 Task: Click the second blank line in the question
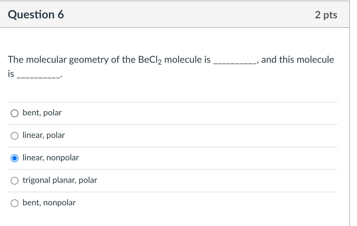pos(37,76)
